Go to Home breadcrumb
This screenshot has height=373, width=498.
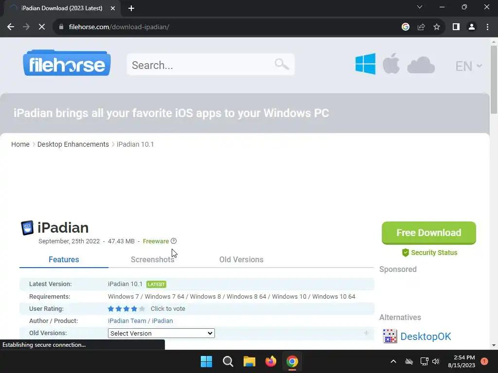point(20,144)
